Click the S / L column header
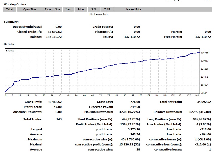218x152 pixels. (94, 9)
